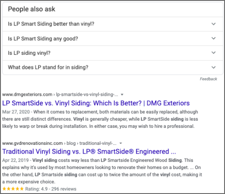Screen dimensions: 225x194
Task: Click the www.dmgexteriors.com URL breadcrumb
Action: pyautogui.click(x=60, y=94)
